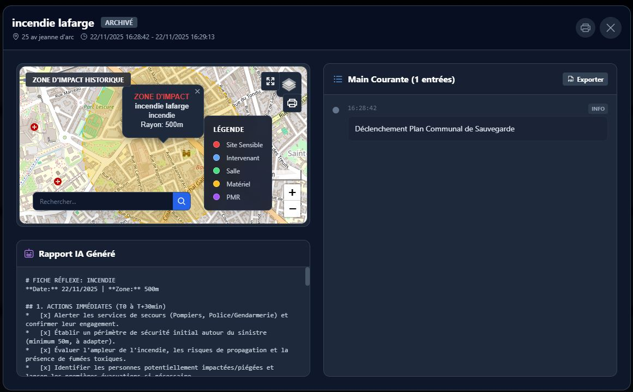Select the upper red cross hospital marker
The height and width of the screenshot is (392, 633).
point(34,127)
